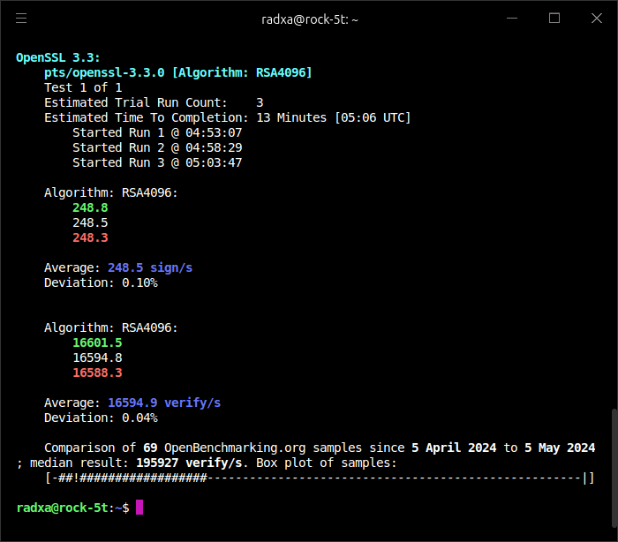Click the white value 16594.8
Image resolution: width=618 pixels, height=542 pixels.
97,358
